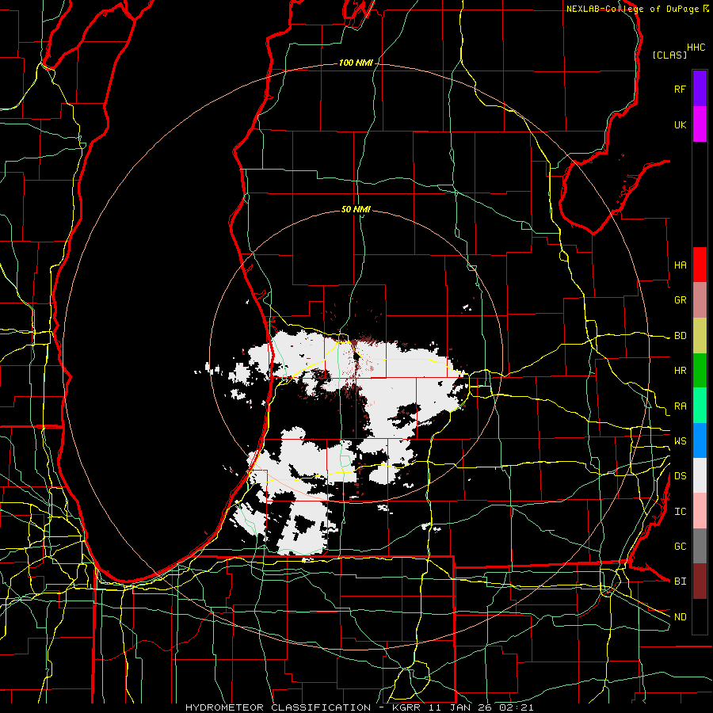Screen dimensions: 713x713
Task: Click the UK legend label
Action: 680,124
